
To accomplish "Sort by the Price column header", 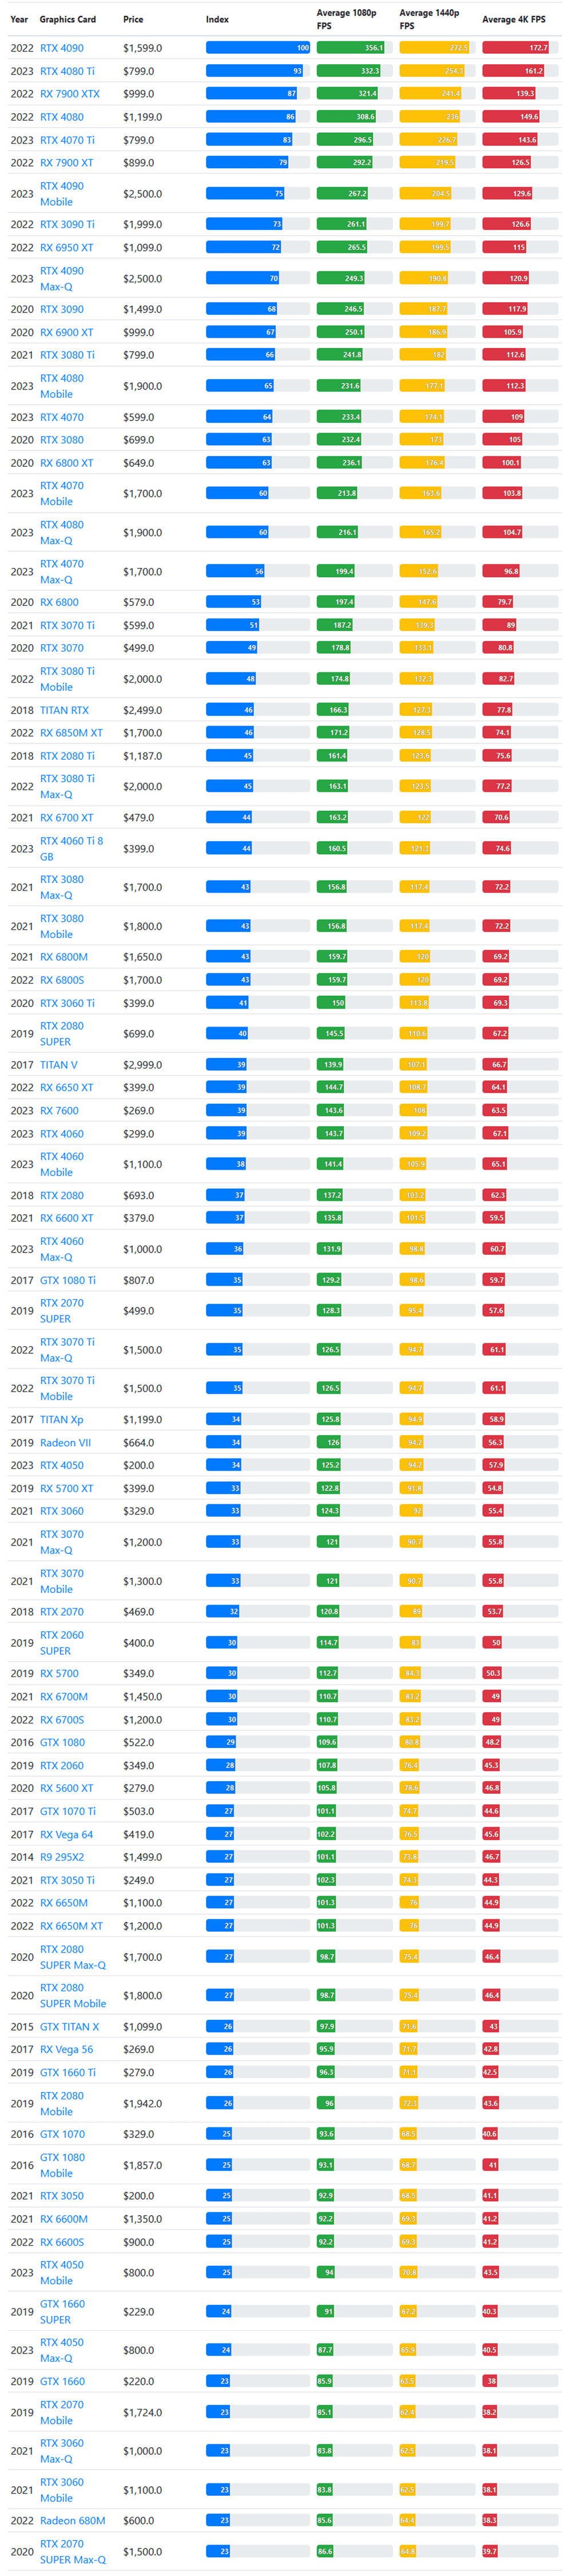I will pyautogui.click(x=133, y=19).
